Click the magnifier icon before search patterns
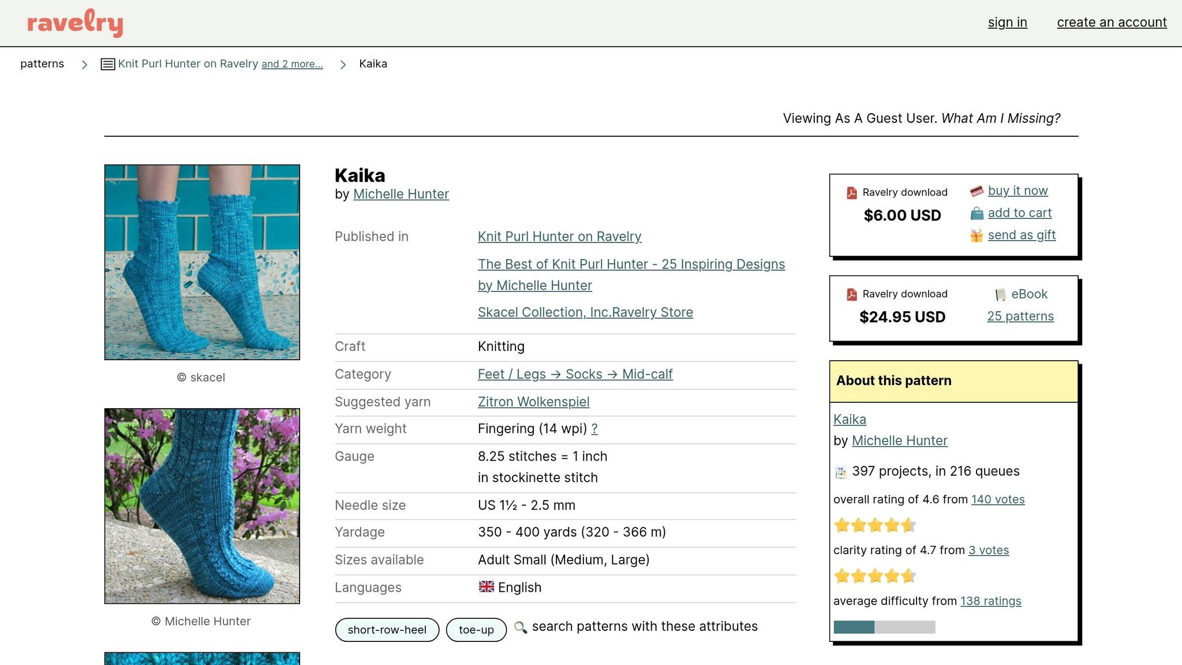The width and height of the screenshot is (1182, 665). 521,627
